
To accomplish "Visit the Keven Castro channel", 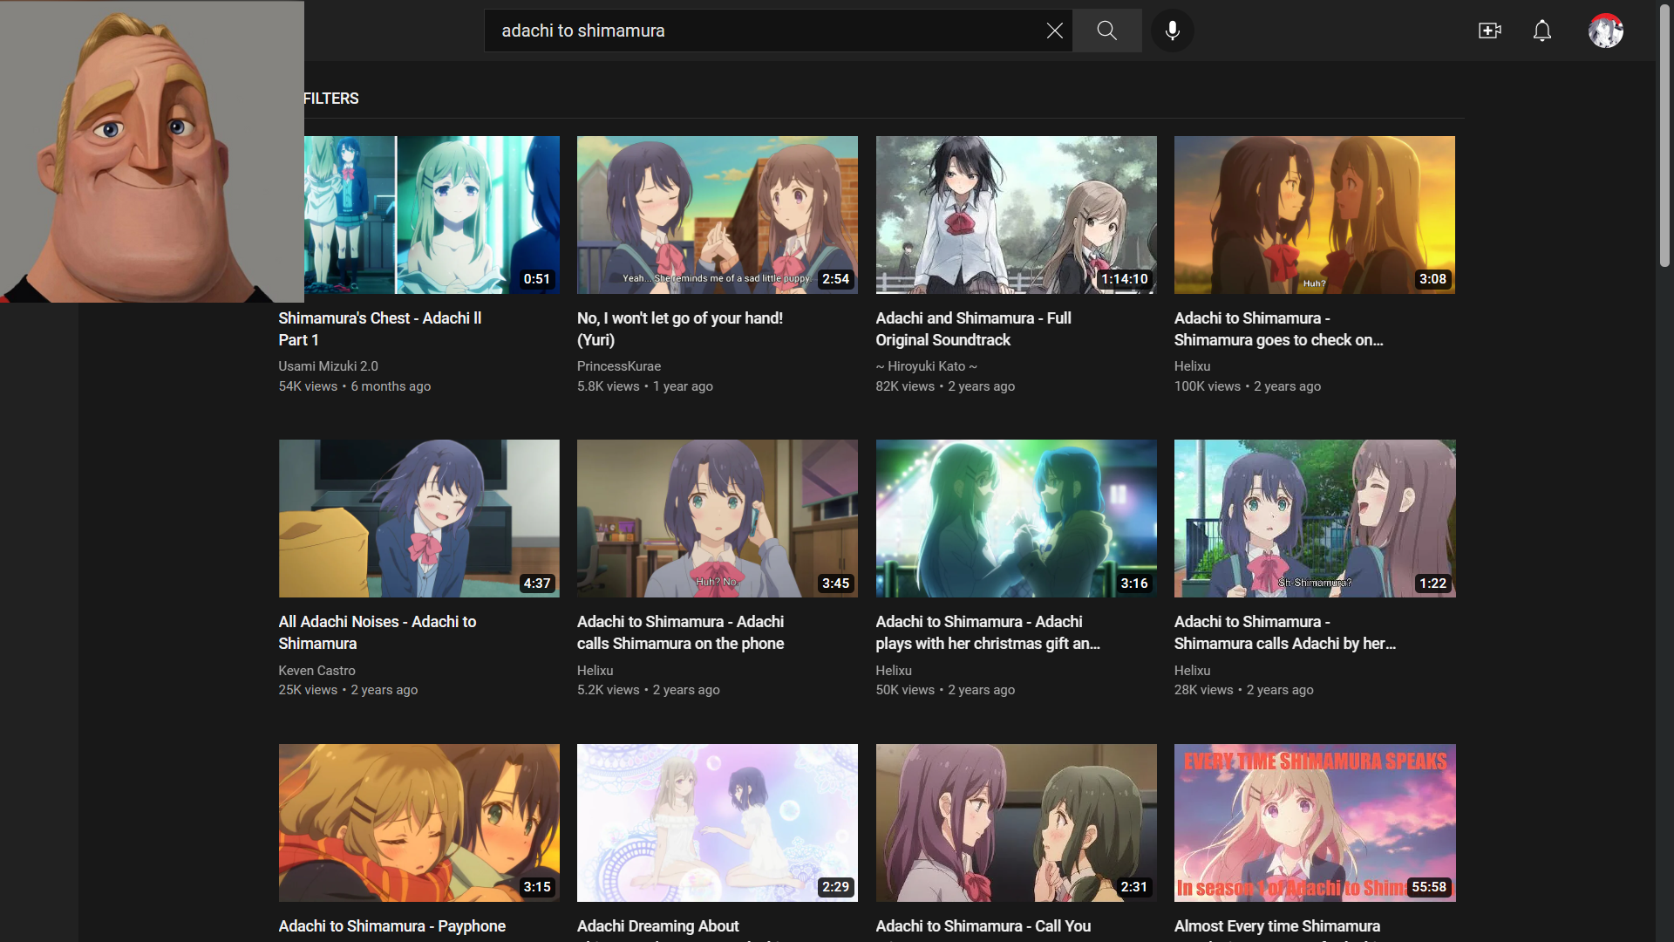I will pyautogui.click(x=316, y=670).
